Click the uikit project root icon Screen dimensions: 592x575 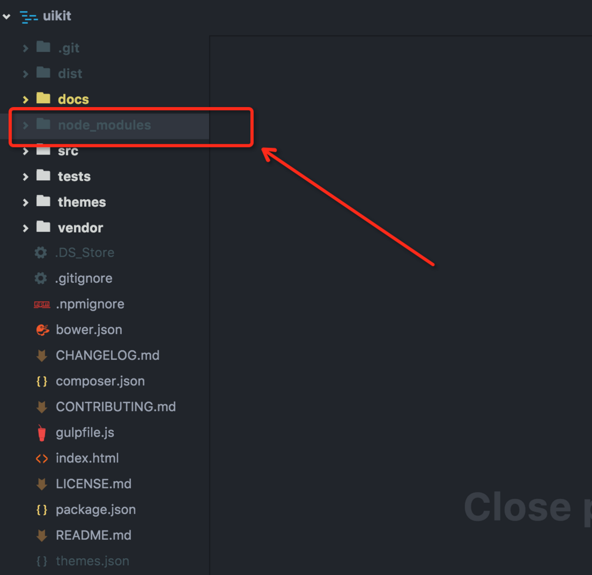point(29,17)
